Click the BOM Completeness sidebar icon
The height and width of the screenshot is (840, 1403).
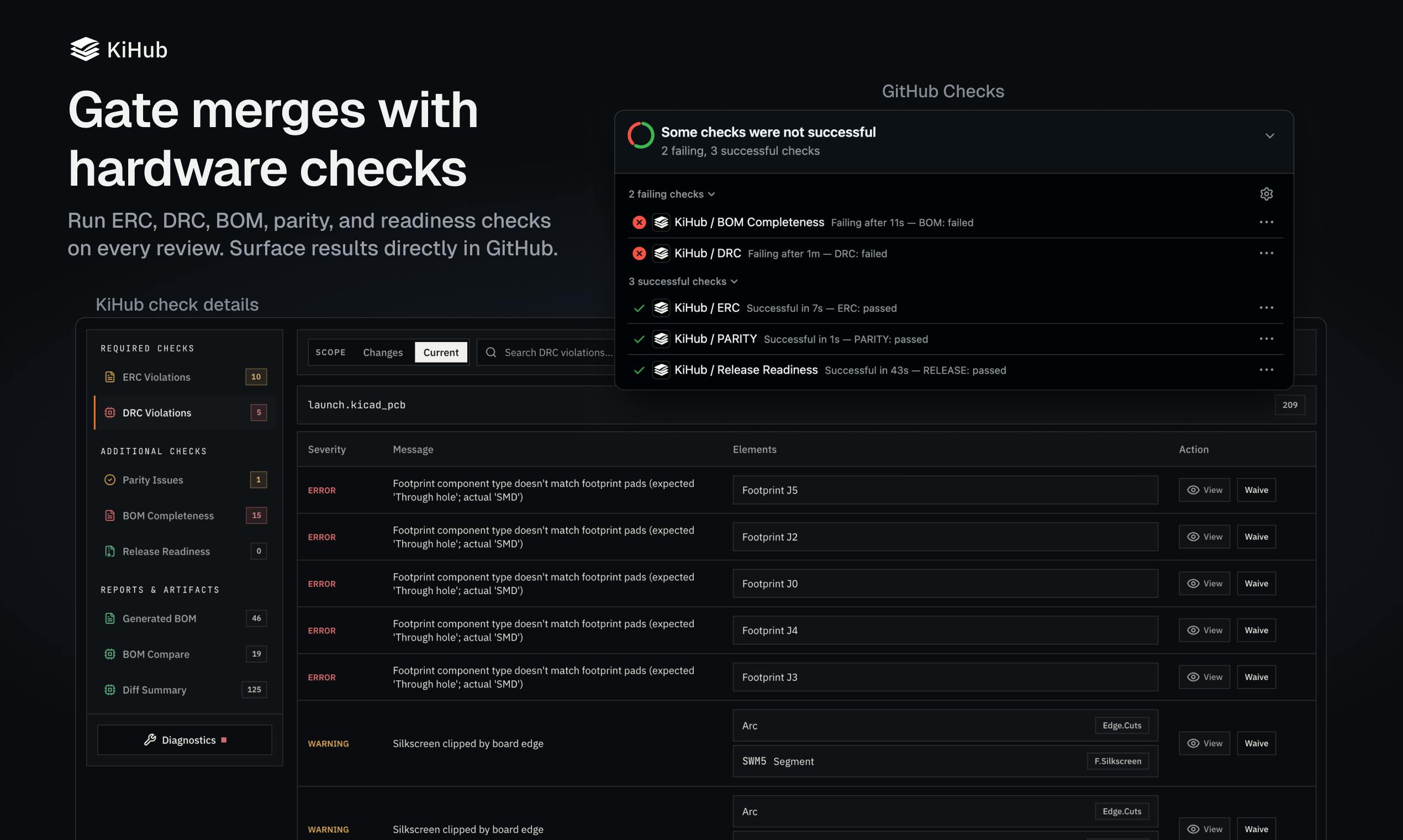click(110, 516)
